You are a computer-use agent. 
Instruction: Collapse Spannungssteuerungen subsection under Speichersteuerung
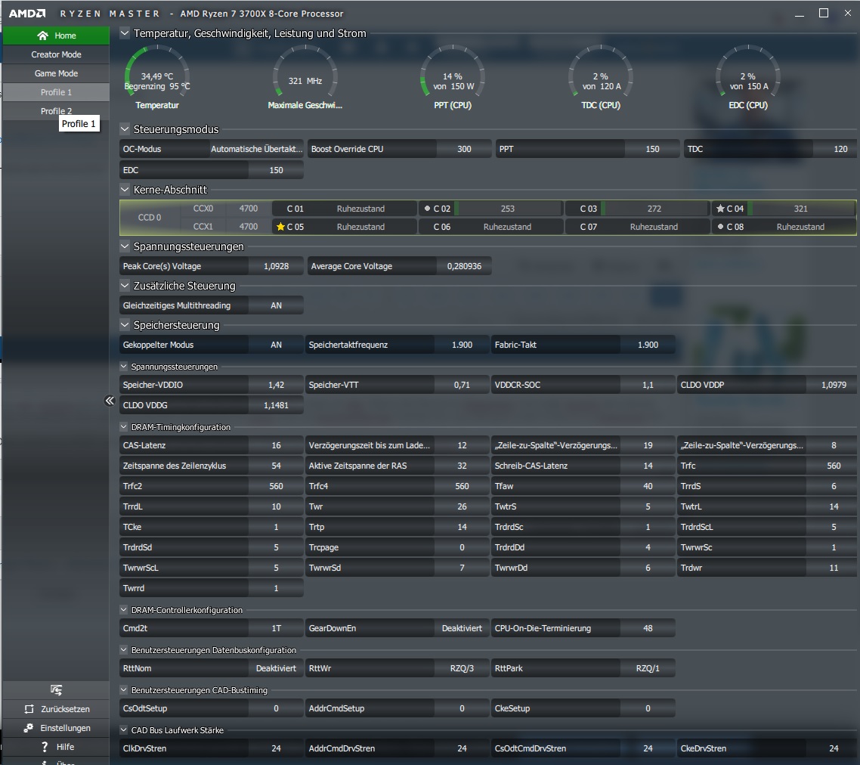pyautogui.click(x=124, y=367)
